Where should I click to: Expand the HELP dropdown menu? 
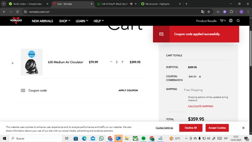pyautogui.click(x=99, y=21)
